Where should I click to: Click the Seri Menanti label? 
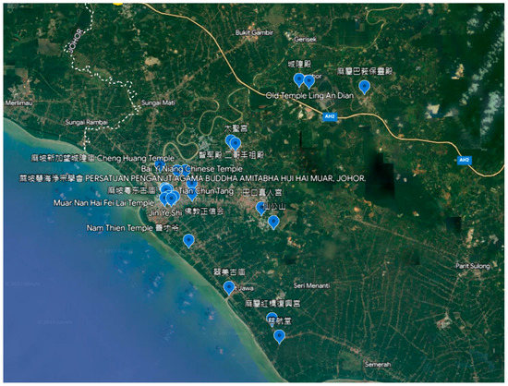pyautogui.click(x=311, y=285)
